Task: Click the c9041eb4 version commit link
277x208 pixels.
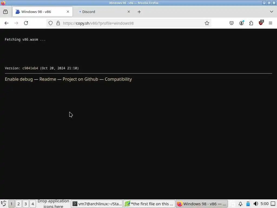Action: (30, 68)
